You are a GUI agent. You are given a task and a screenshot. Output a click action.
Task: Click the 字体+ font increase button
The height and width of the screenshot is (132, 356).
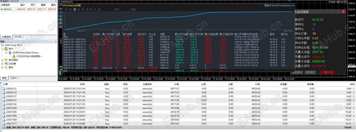(299, 72)
